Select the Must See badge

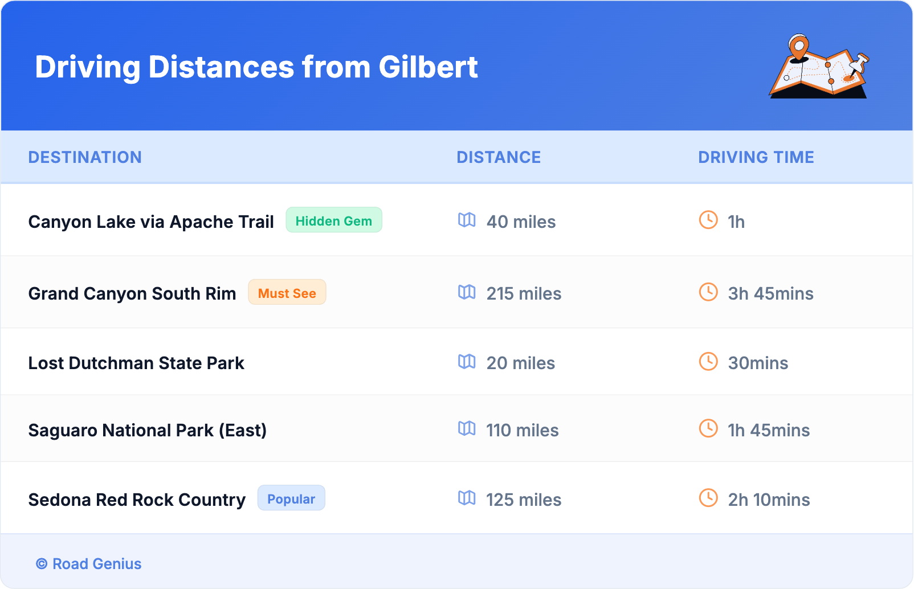pyautogui.click(x=287, y=293)
